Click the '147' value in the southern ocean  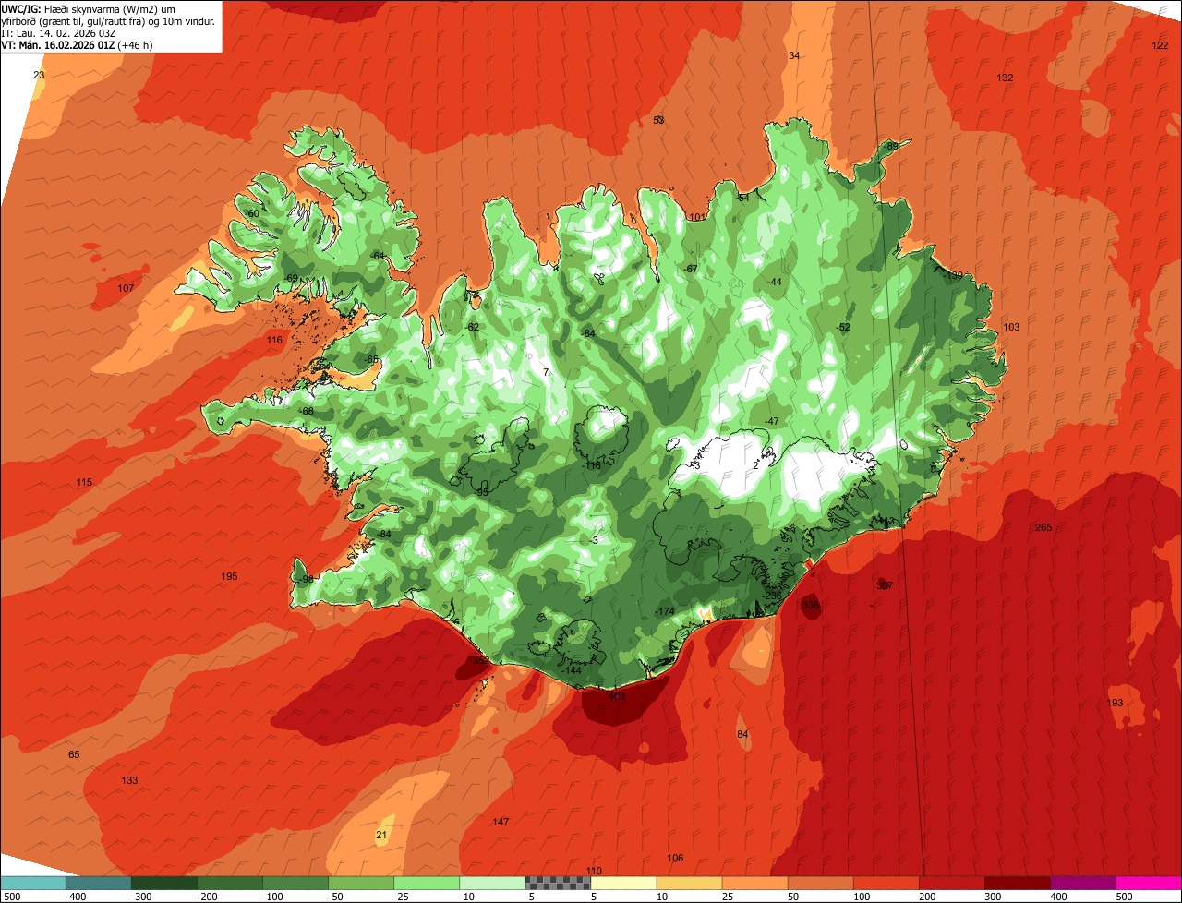[x=501, y=822]
